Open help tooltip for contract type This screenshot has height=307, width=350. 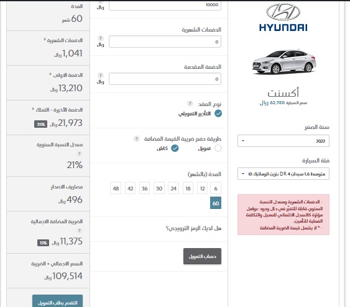tap(190, 104)
